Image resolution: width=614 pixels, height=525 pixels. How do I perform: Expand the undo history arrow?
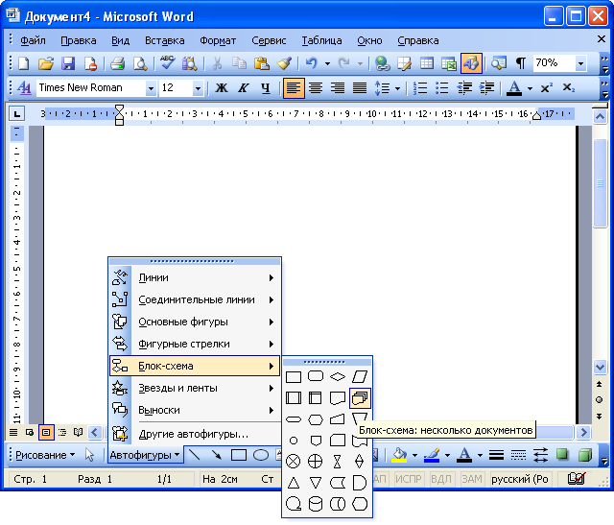click(327, 63)
